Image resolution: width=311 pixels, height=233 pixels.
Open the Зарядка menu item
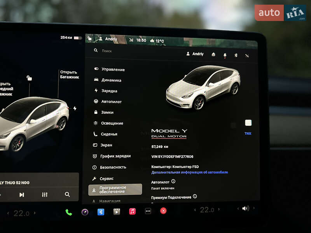tap(109, 91)
